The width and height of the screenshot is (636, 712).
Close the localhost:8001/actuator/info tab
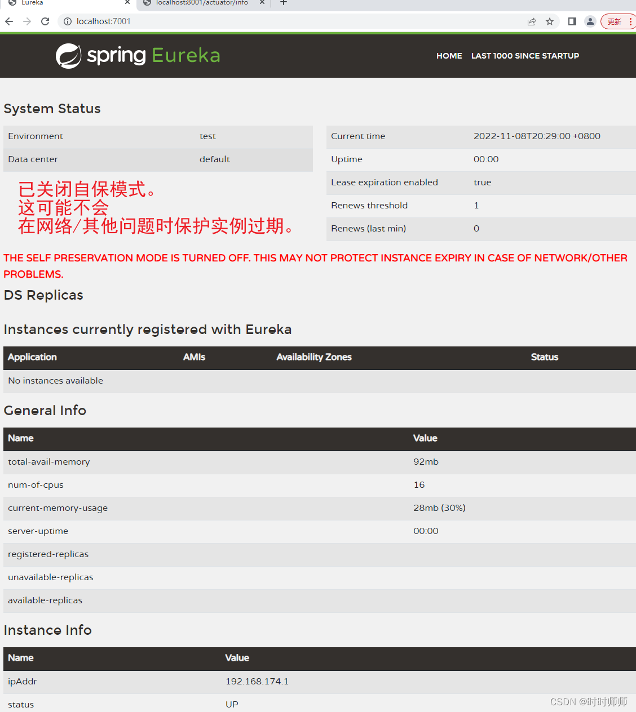coord(262,3)
